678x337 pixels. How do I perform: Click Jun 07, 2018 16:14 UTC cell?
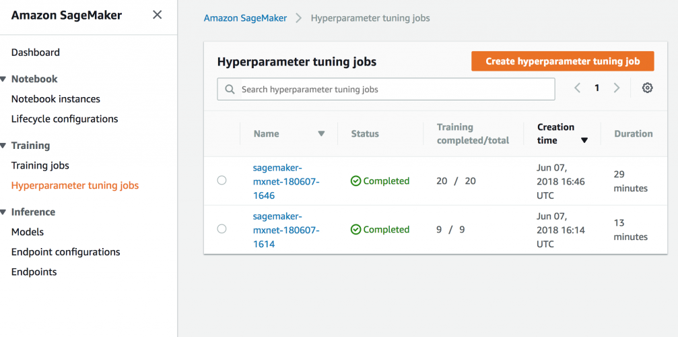[561, 230]
